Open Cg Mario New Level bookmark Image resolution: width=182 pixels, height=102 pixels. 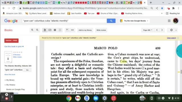36,13
